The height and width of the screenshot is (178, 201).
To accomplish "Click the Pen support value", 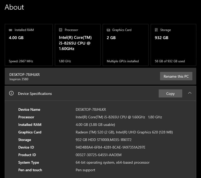I will point(85,170).
